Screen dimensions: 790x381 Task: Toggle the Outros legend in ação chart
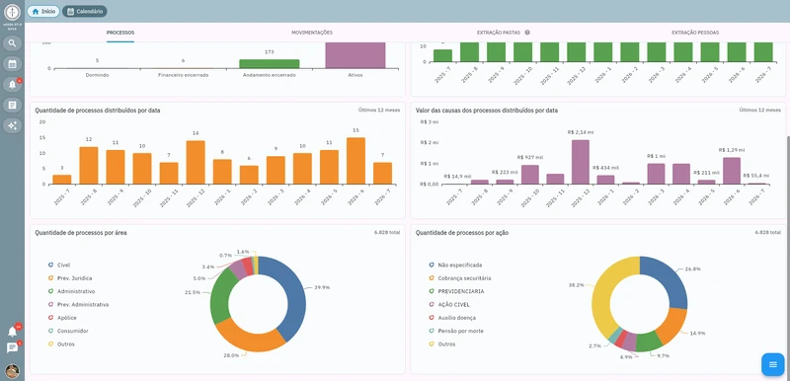tap(441, 344)
